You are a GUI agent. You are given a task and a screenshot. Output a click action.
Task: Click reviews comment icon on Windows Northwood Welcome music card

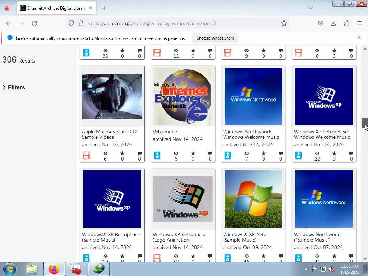pos(281,153)
